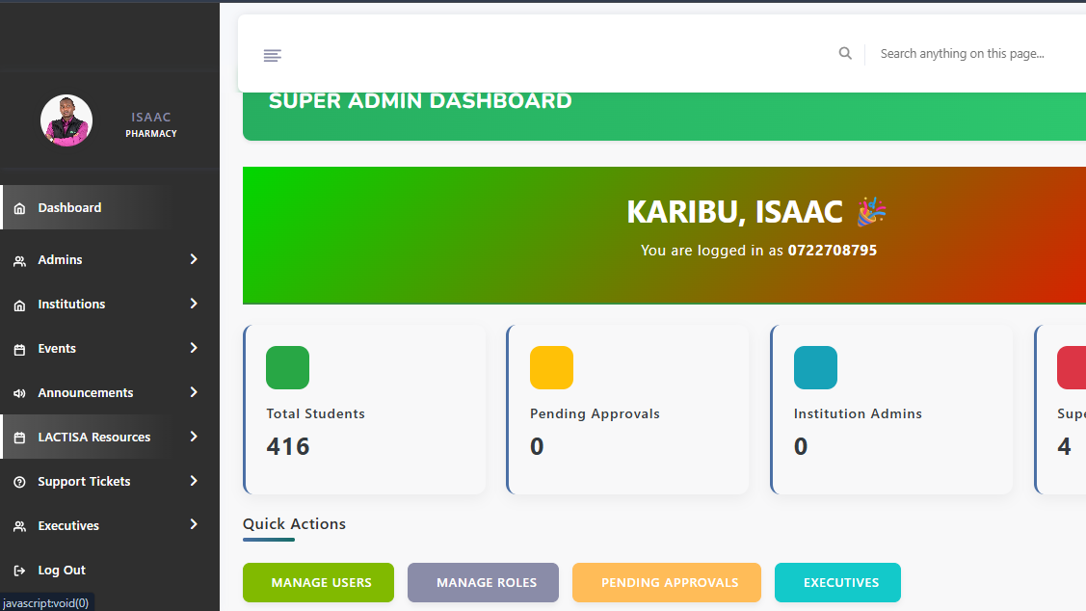Select the Events calendar icon
Image resolution: width=1086 pixels, height=611 pixels.
(x=19, y=348)
